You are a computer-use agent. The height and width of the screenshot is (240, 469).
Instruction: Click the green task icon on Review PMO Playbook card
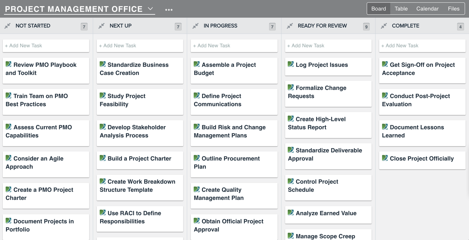coord(8,64)
